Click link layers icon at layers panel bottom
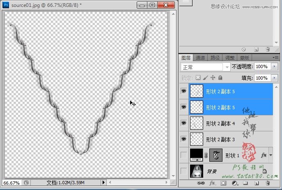This screenshot has height=190, width=282. [x=201, y=183]
